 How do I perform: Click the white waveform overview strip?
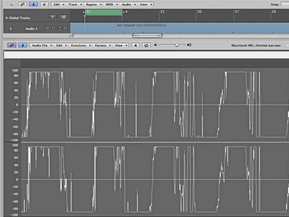tap(146, 55)
